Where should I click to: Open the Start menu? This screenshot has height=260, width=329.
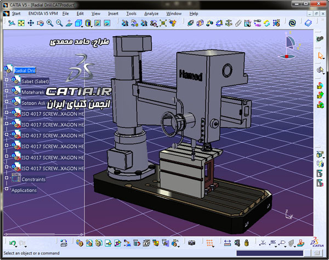16,14
